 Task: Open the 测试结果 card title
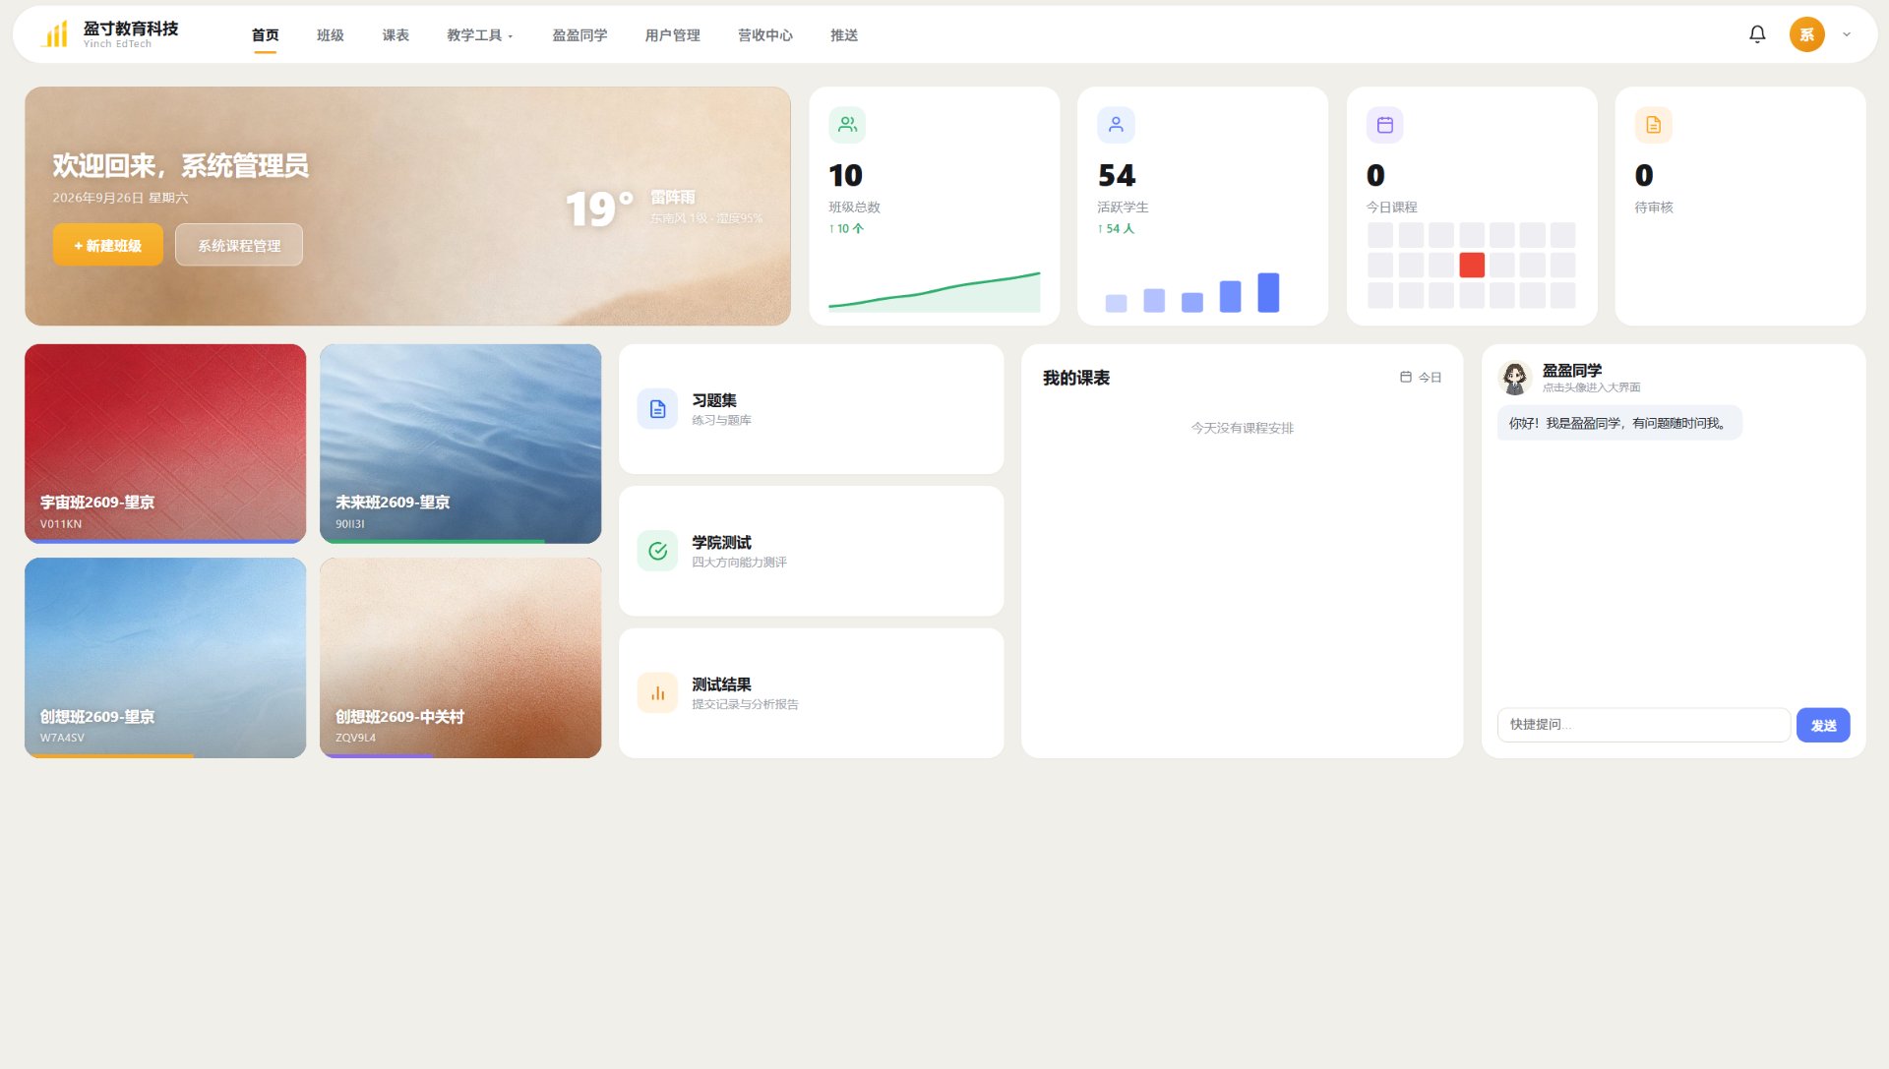[x=721, y=684]
